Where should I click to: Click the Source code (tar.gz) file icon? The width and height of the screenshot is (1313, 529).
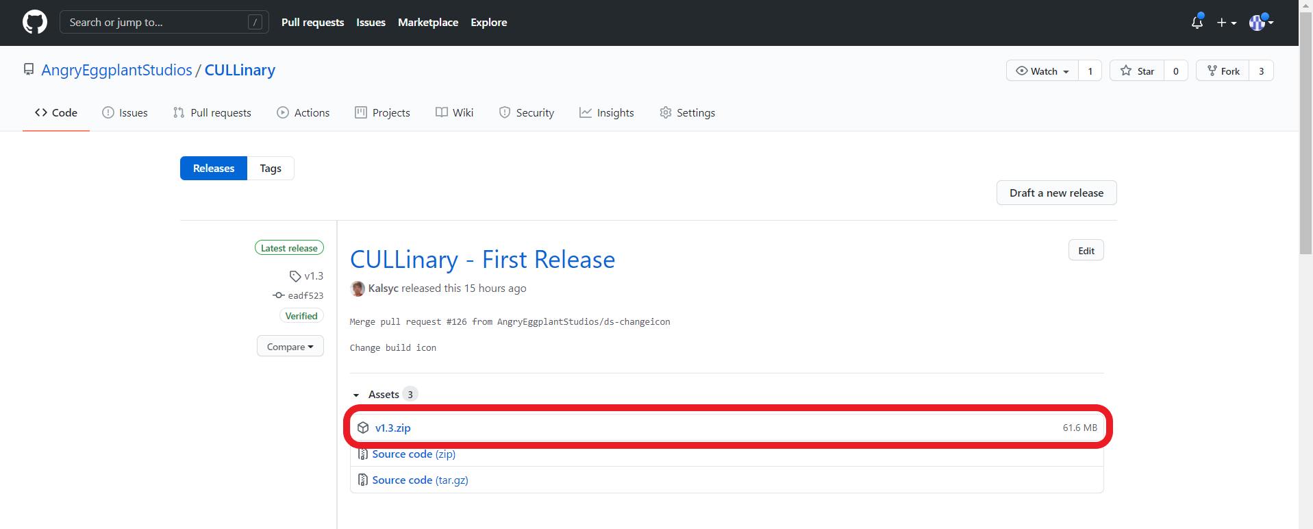pos(363,480)
